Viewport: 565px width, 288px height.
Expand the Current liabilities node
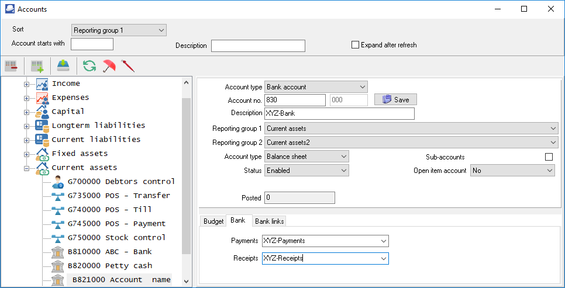26,140
